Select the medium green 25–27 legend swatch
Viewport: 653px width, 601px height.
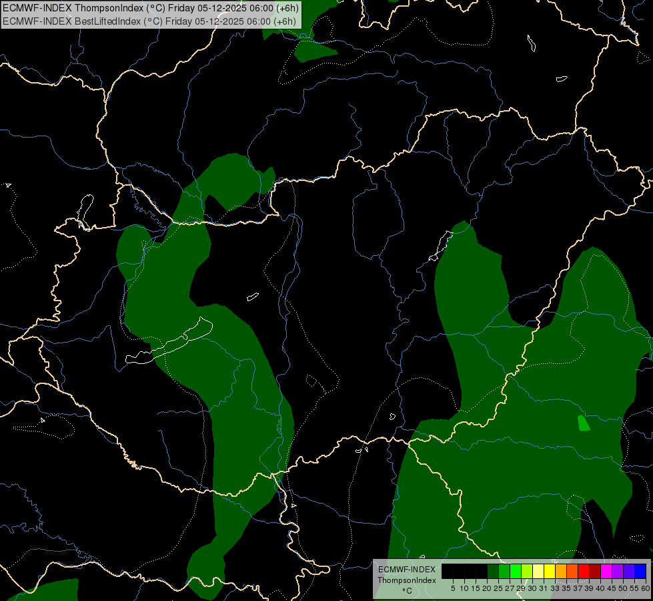(504, 572)
